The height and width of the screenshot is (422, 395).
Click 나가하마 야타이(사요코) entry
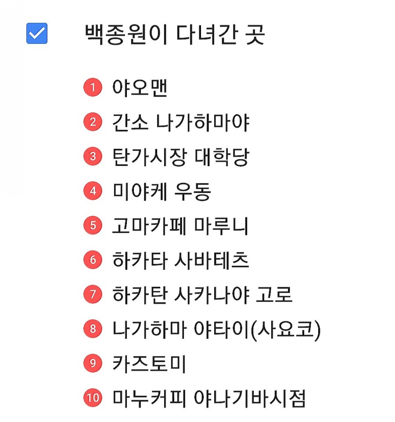pos(216,329)
